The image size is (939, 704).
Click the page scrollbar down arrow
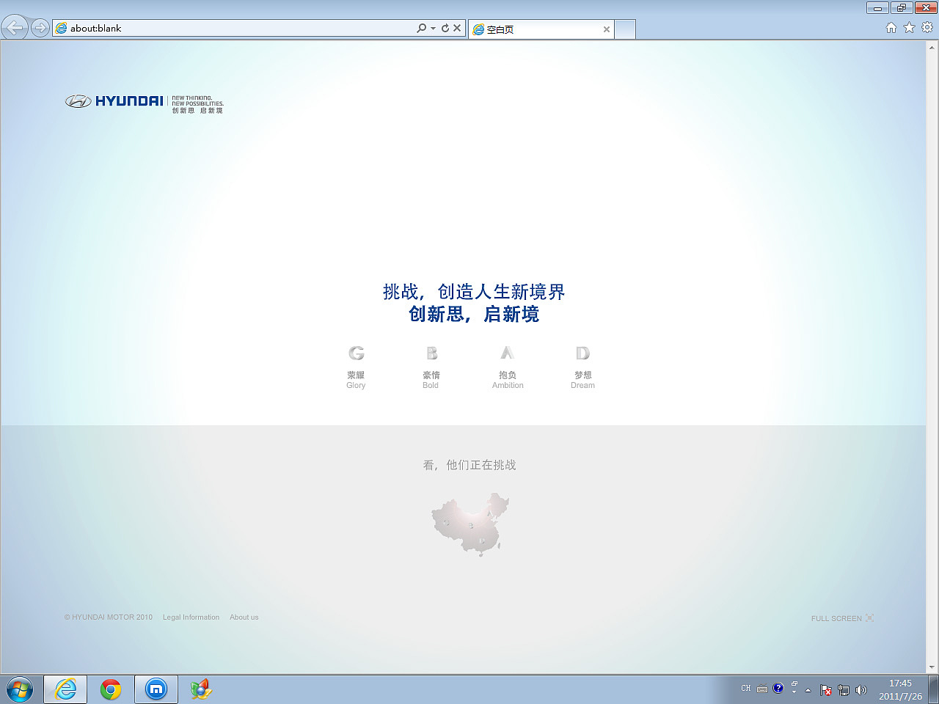tap(932, 667)
